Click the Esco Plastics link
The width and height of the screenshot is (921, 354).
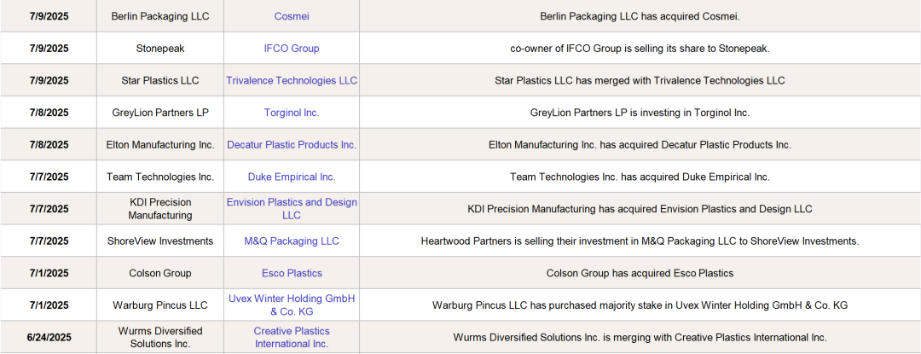pos(292,274)
